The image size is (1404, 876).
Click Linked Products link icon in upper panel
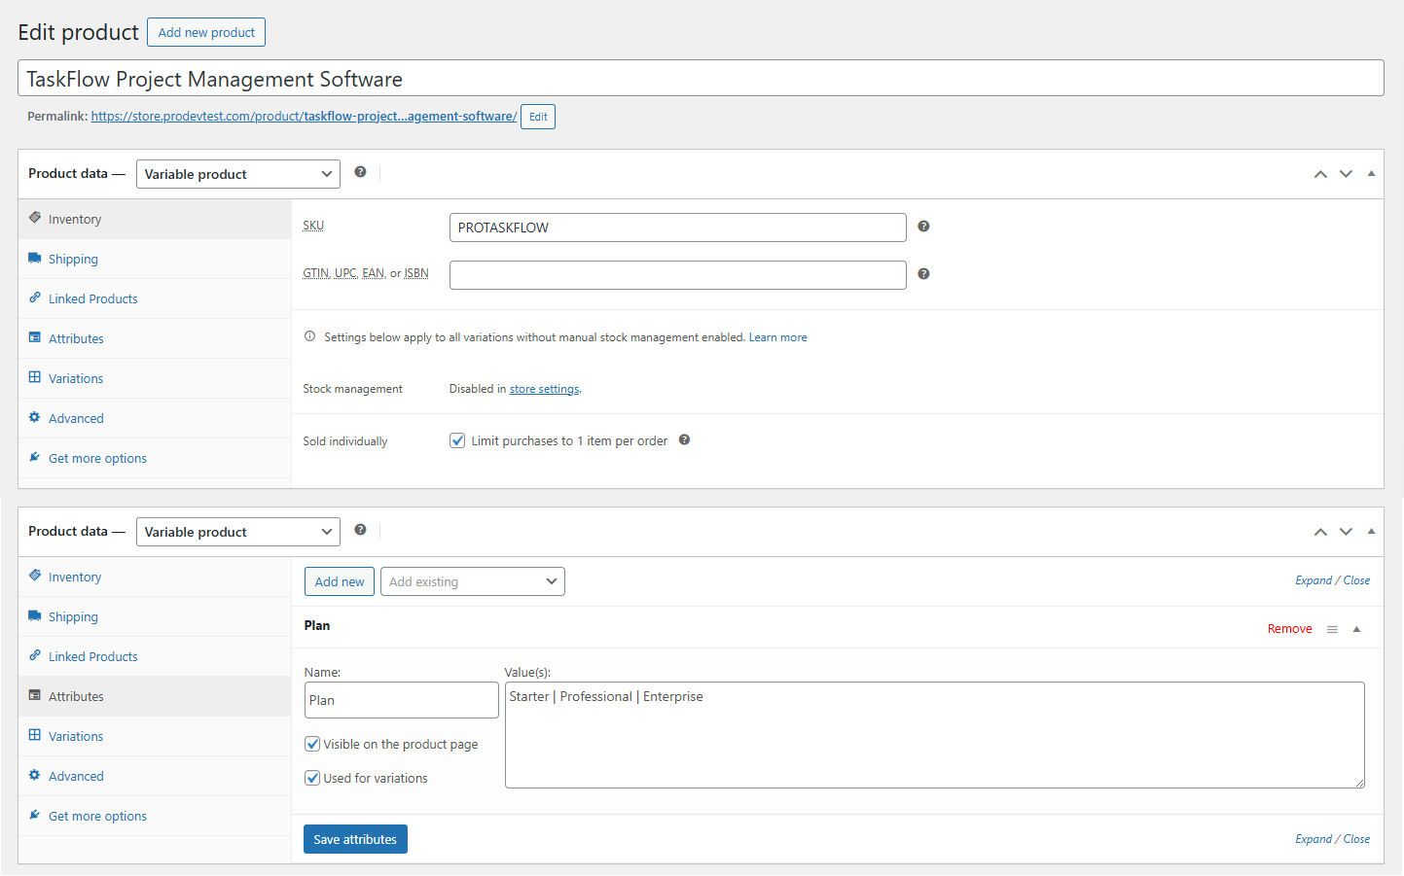coord(35,298)
